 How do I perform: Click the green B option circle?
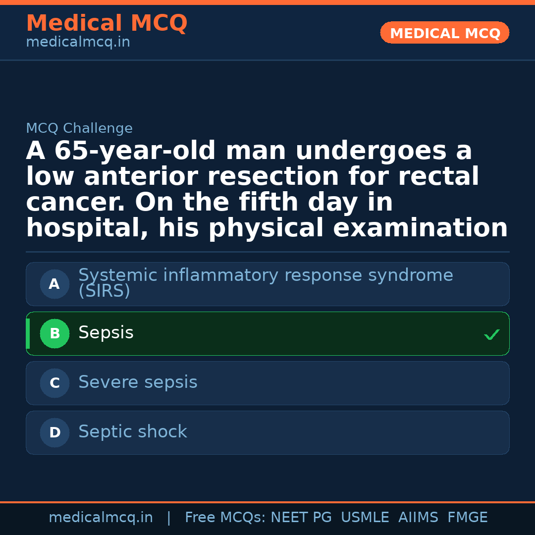[x=54, y=334]
